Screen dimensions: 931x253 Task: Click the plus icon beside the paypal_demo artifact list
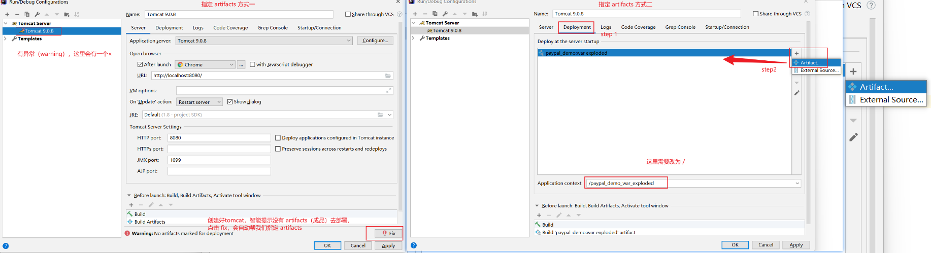click(796, 53)
